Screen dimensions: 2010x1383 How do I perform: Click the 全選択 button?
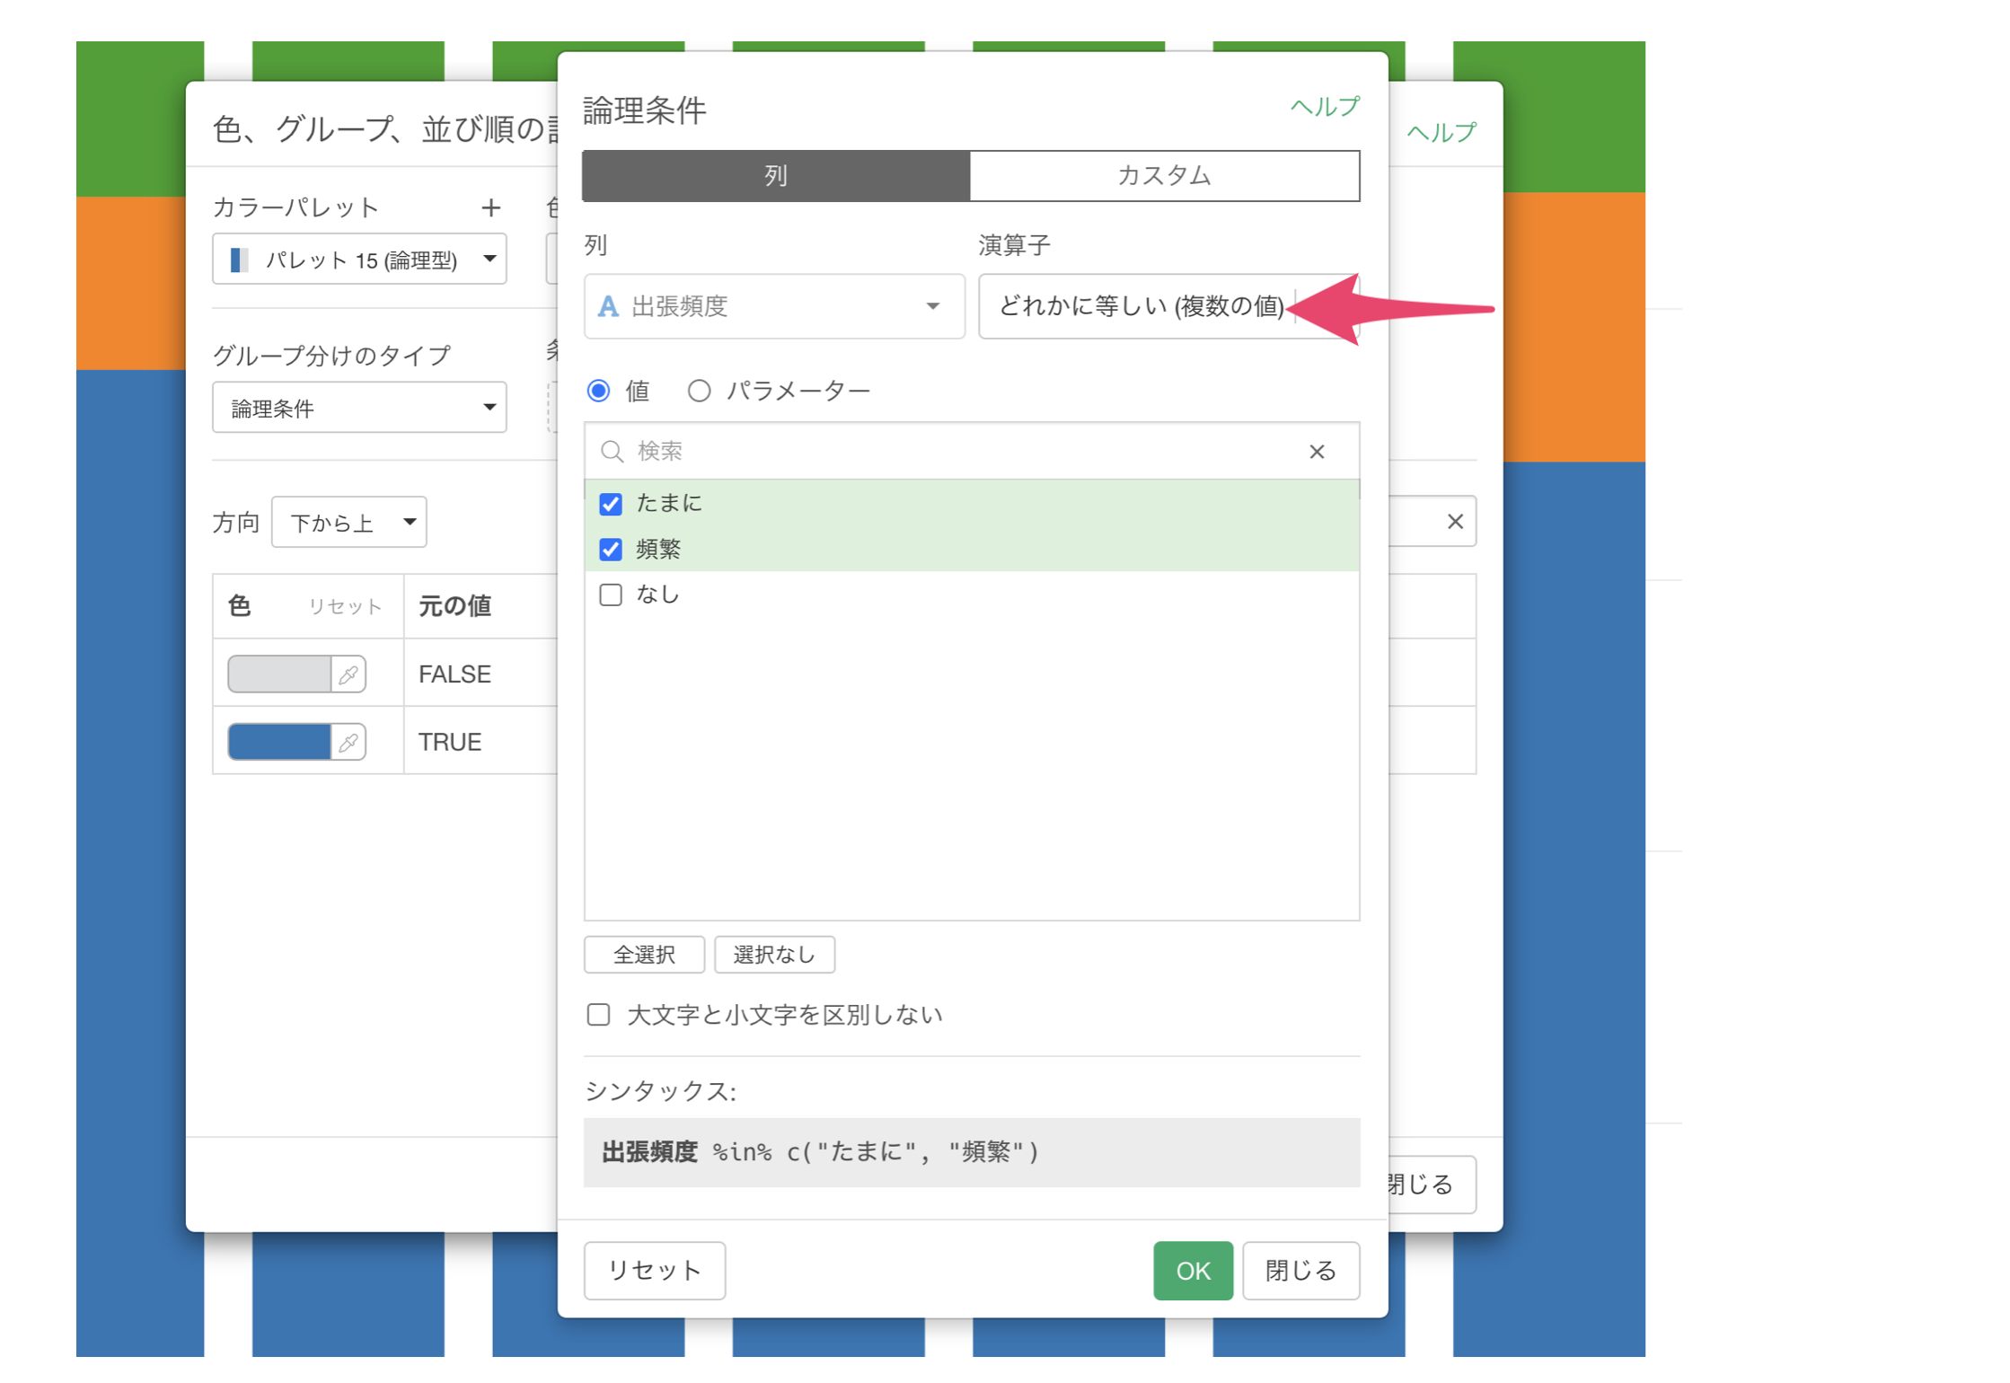[644, 955]
